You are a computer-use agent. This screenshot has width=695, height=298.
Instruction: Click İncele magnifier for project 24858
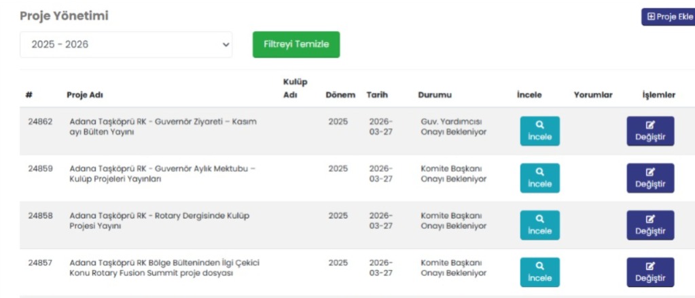[x=540, y=219]
